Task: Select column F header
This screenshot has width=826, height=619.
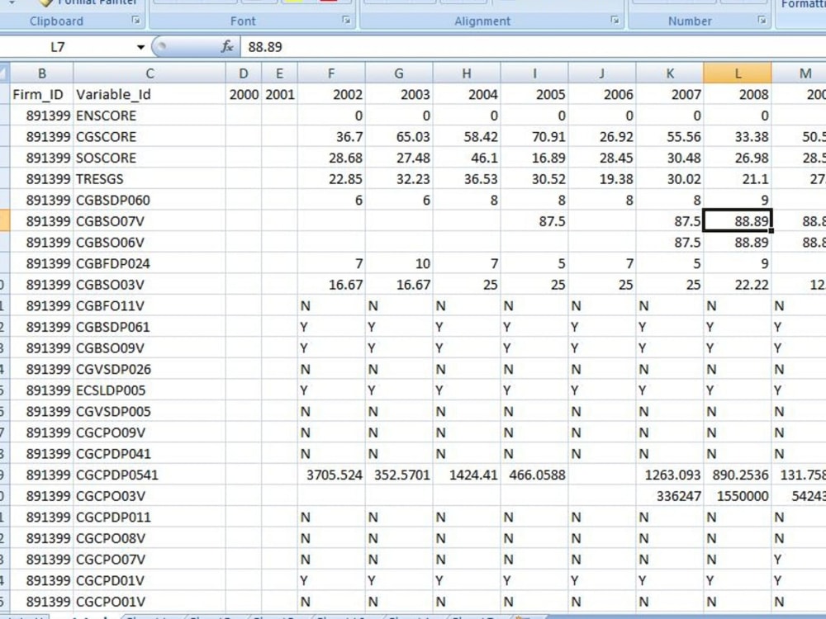Action: pos(331,73)
